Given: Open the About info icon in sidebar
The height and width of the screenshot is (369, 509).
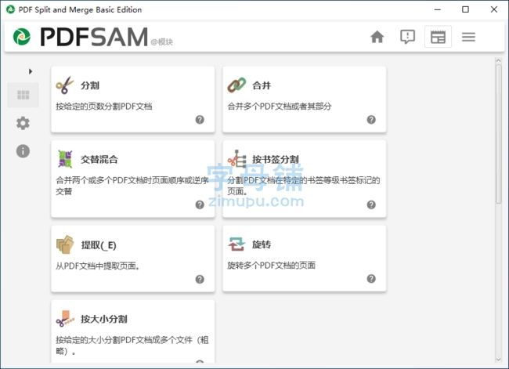Looking at the screenshot, I should coord(23,151).
